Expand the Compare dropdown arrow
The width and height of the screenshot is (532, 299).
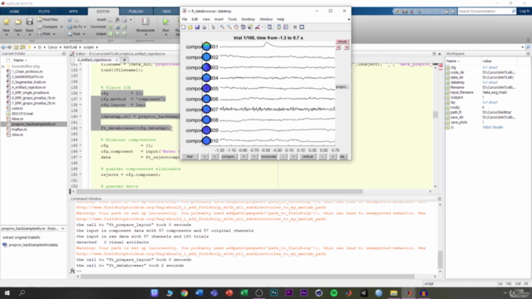tap(62, 27)
